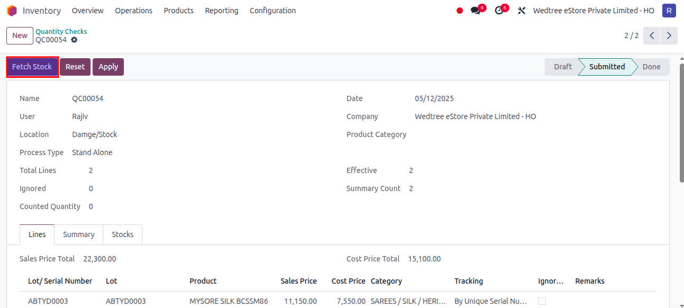Open the Operations menu

[x=133, y=11]
